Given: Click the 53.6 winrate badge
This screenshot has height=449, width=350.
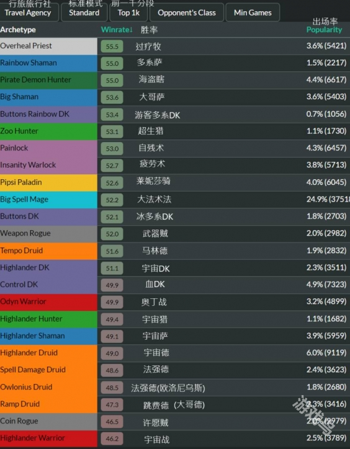Looking at the screenshot, I should click(112, 97).
